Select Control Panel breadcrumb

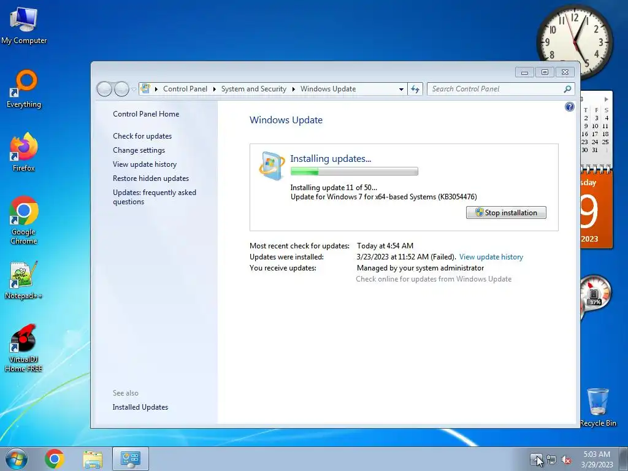[185, 89]
